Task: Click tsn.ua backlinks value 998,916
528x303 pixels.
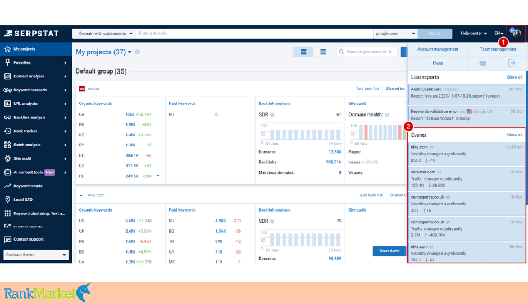Action: click(x=333, y=162)
